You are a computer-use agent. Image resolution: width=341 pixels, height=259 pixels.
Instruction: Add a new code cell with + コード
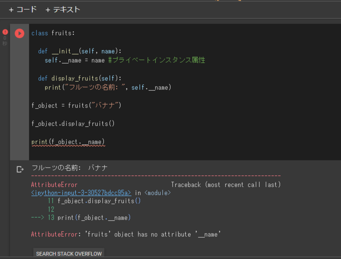[23, 10]
